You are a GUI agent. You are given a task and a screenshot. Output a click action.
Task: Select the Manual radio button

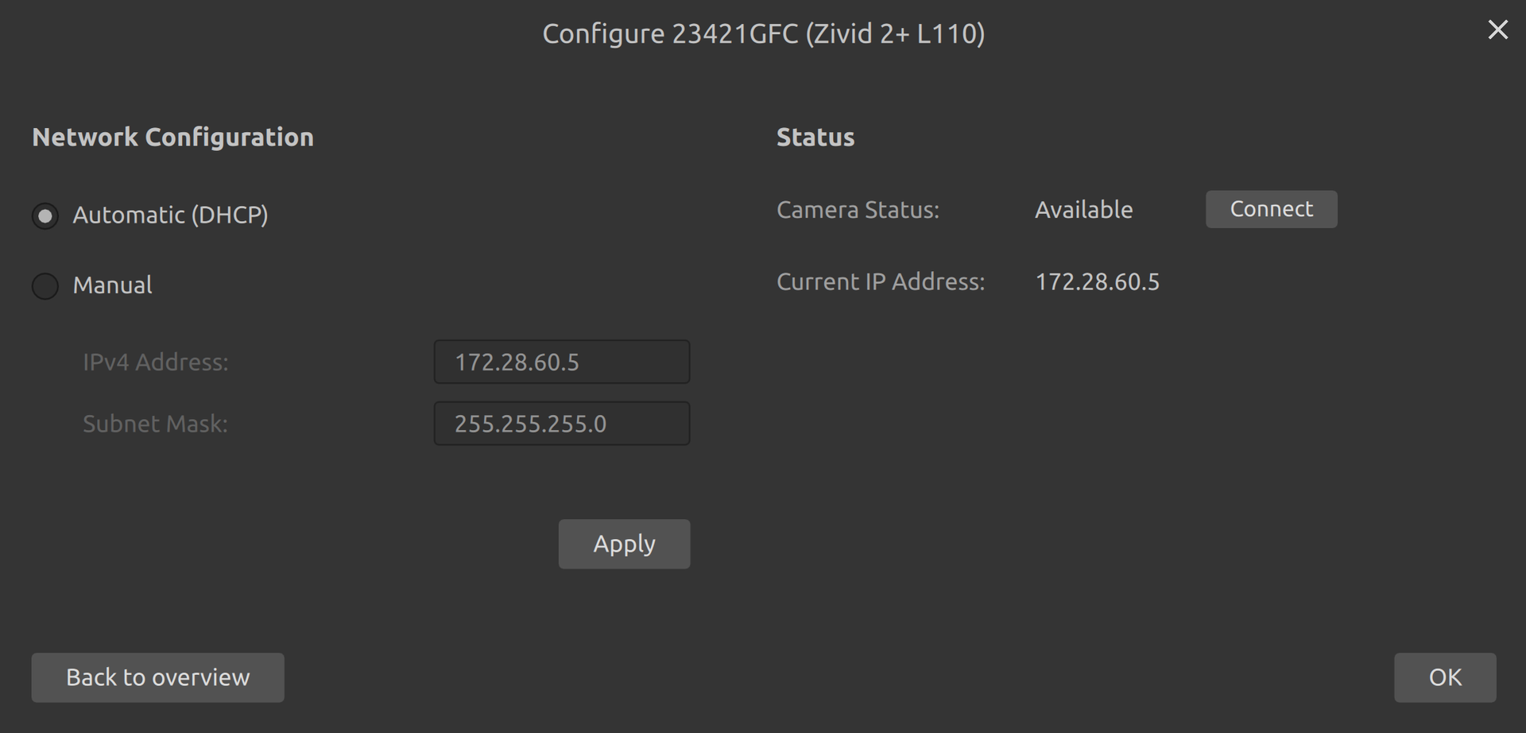tap(45, 286)
